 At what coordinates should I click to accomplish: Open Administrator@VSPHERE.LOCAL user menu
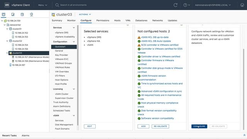(x=213, y=5)
